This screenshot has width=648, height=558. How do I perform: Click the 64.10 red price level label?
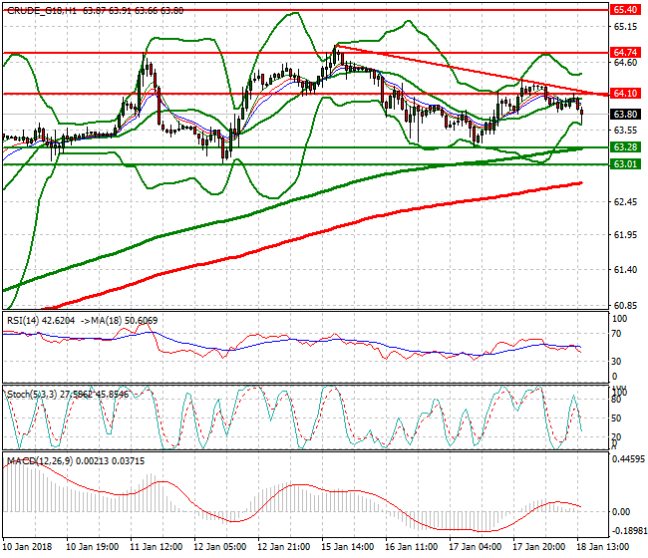point(625,94)
